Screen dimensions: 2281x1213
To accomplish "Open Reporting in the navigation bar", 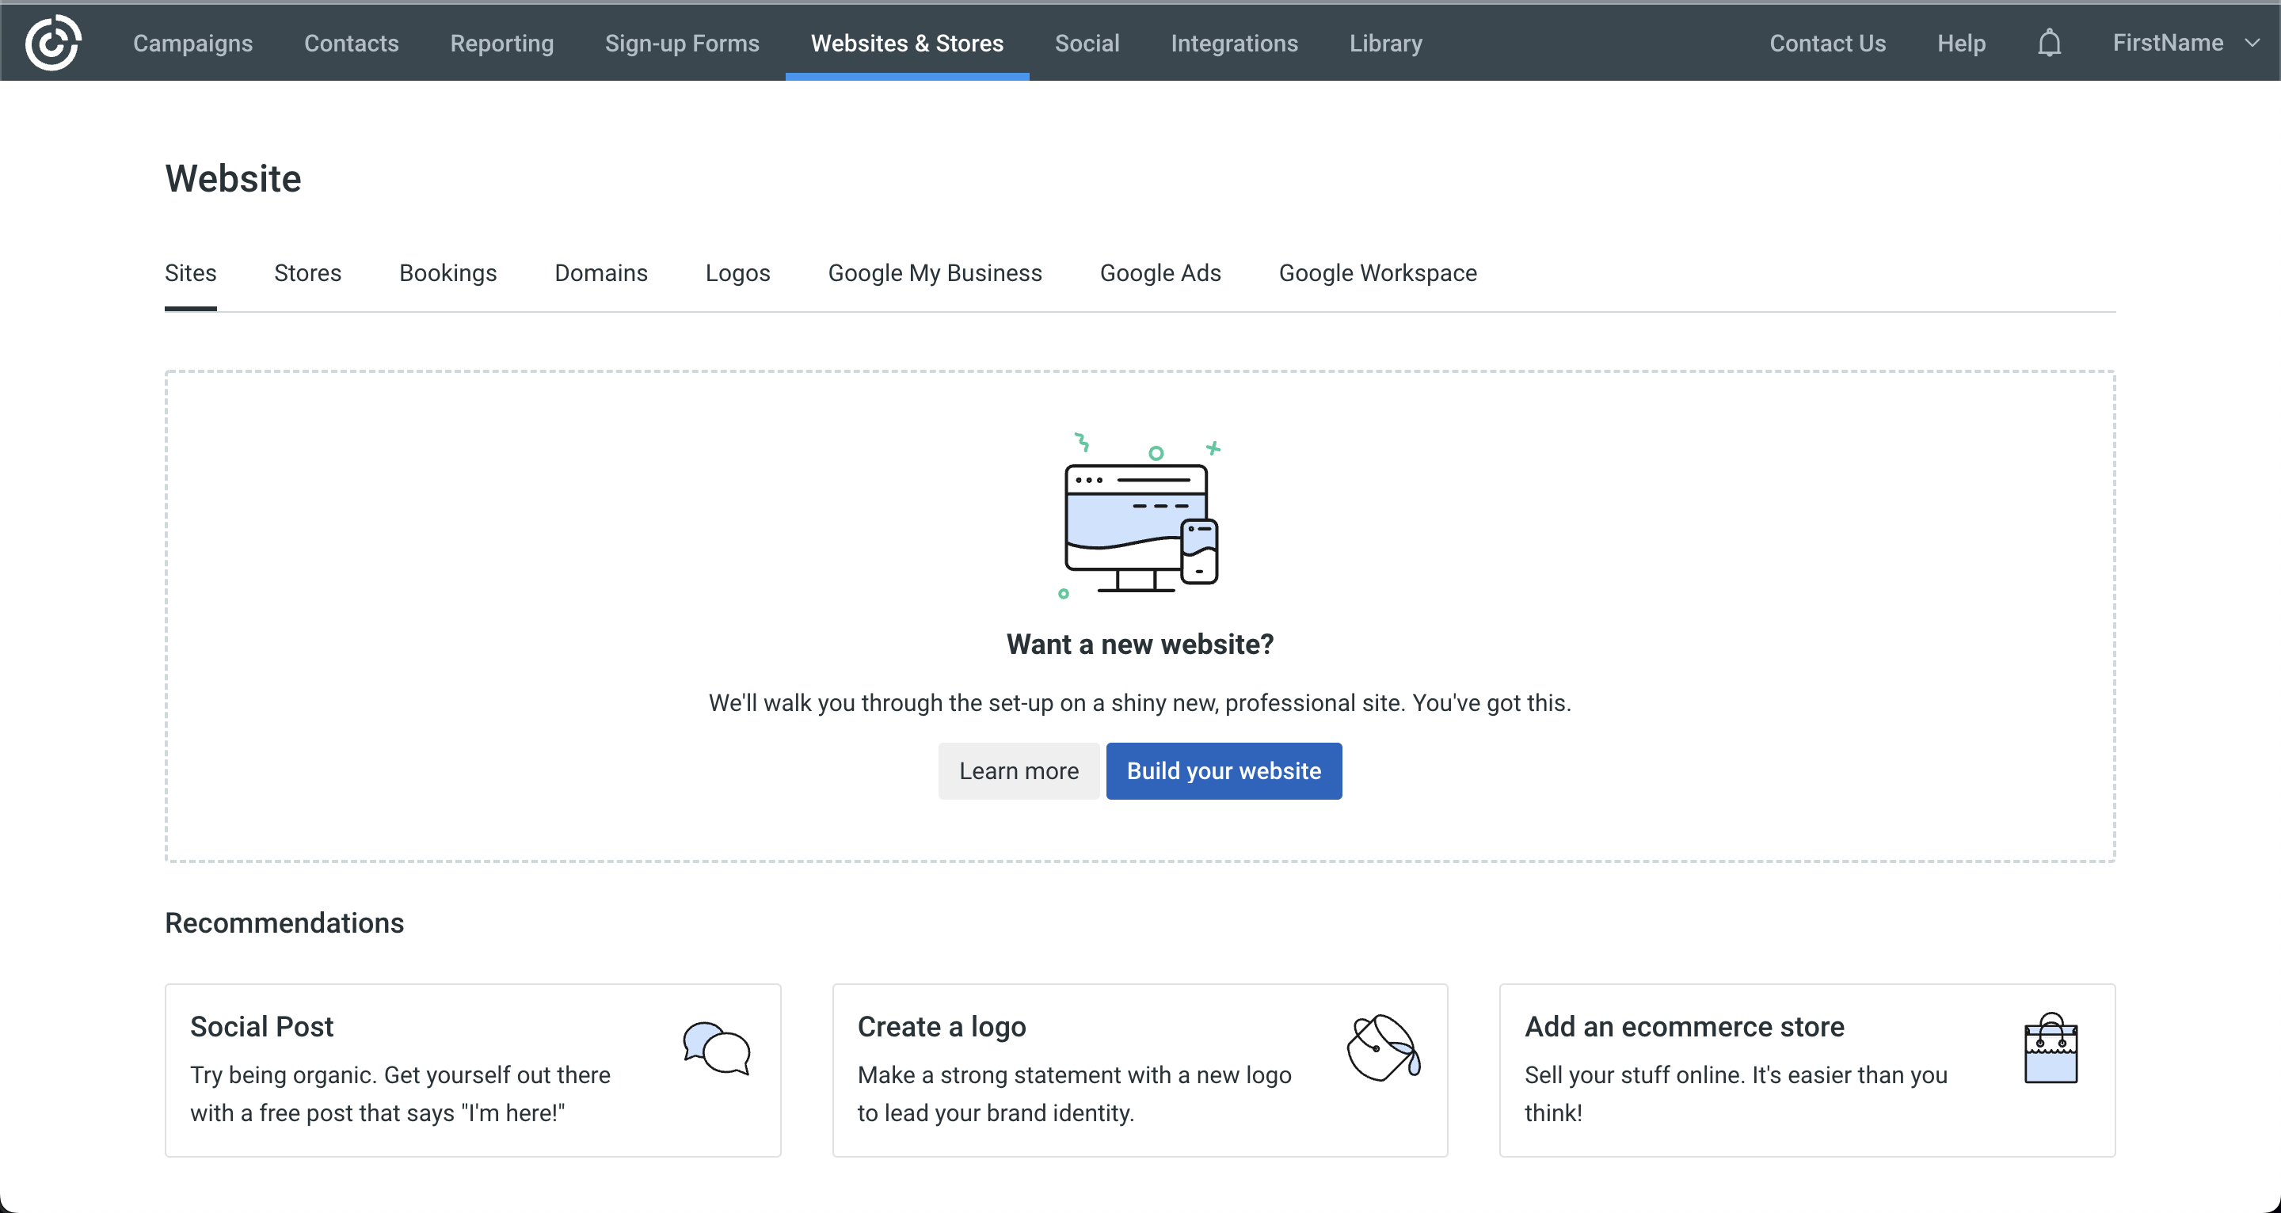I will point(502,43).
